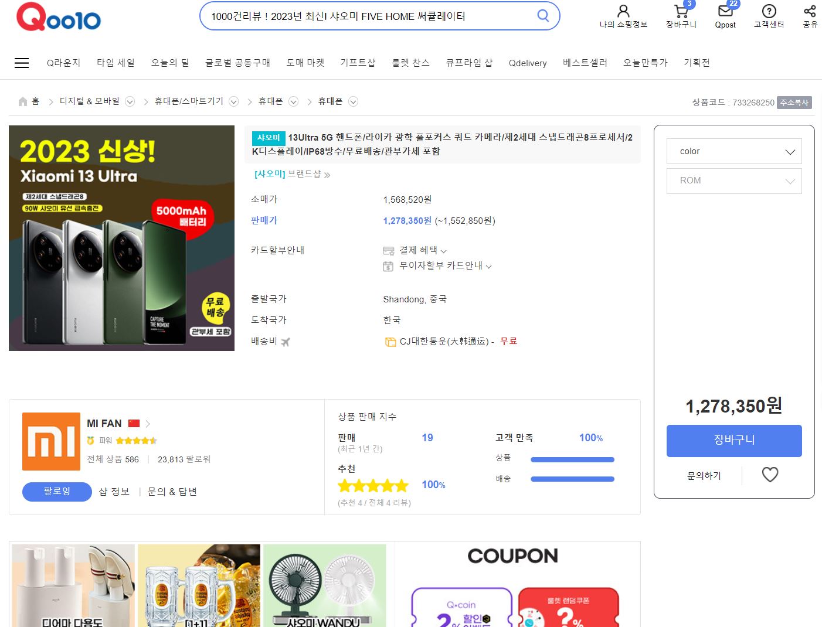The height and width of the screenshot is (627, 822).
Task: Click the Xiaomi MI shop logo
Action: 52,441
